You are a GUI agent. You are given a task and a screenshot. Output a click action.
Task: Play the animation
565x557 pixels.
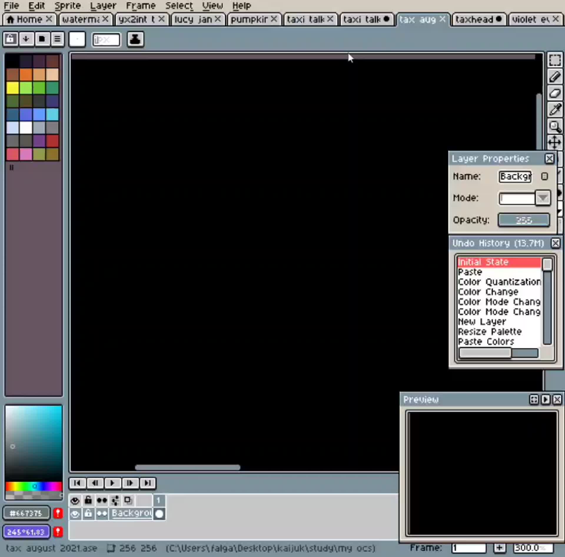[112, 483]
